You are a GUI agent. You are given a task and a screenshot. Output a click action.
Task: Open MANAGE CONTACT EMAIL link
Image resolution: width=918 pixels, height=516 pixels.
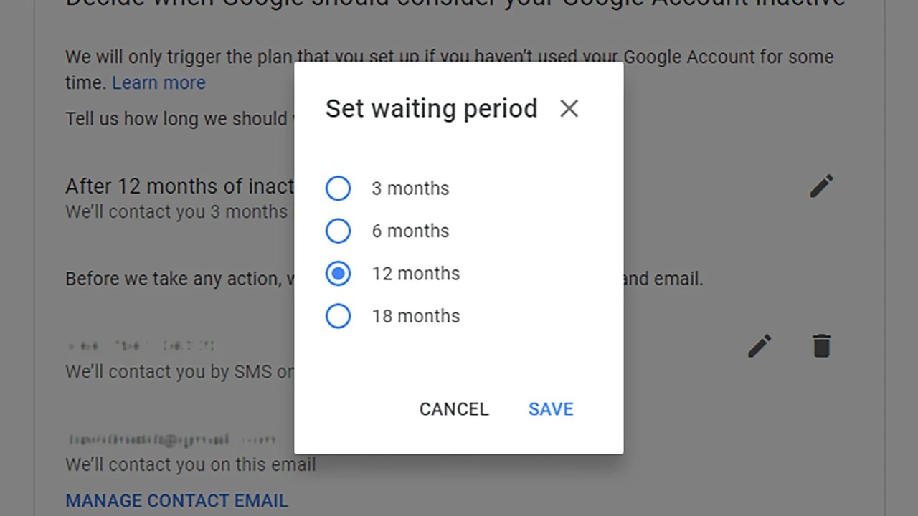176,500
